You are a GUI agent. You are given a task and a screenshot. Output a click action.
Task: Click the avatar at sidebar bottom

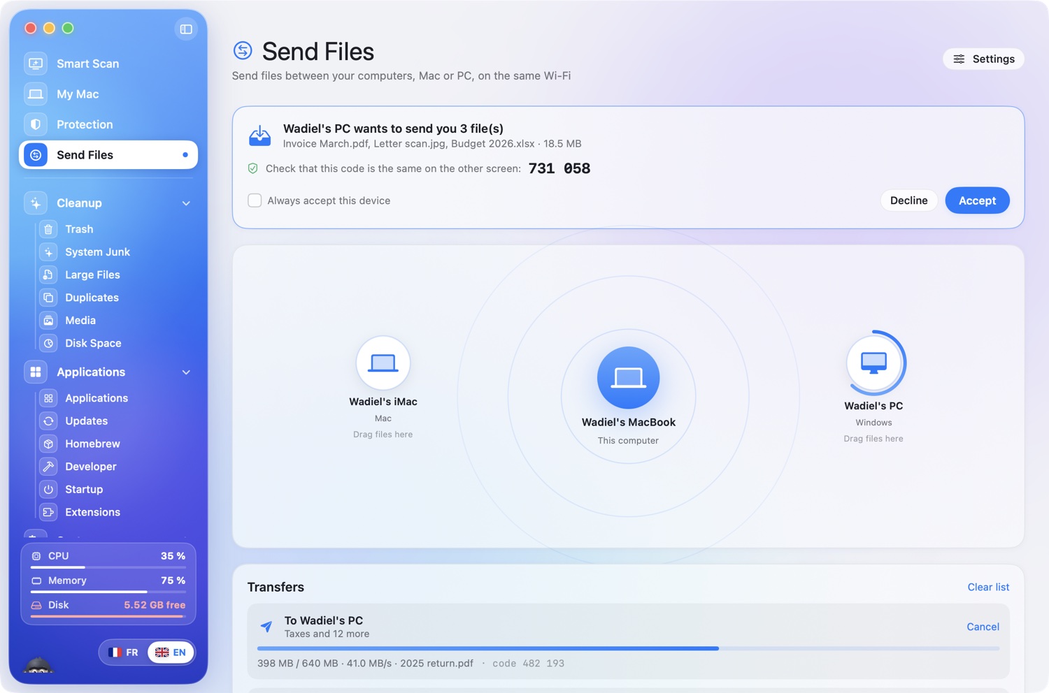(38, 664)
